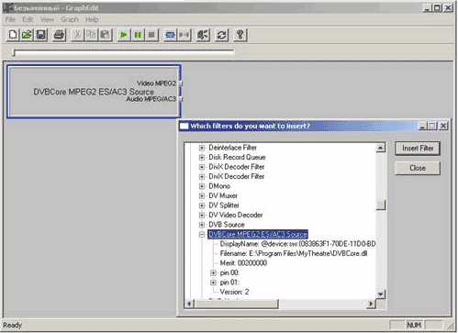Image resolution: width=458 pixels, height=333 pixels.
Task: Save the graph with the floppy disk icon
Action: (x=41, y=35)
